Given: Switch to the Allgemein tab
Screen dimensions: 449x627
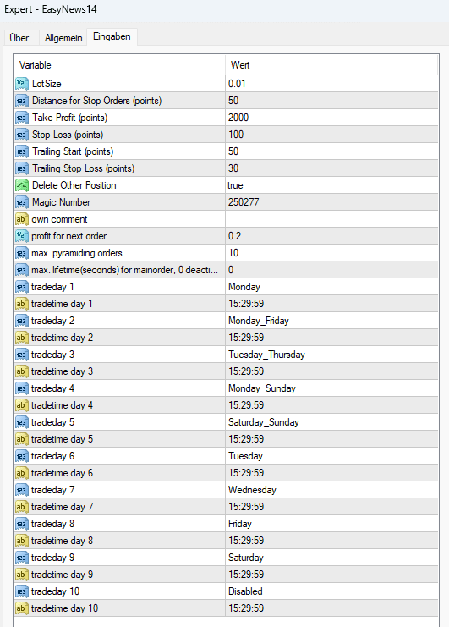Looking at the screenshot, I should [63, 38].
